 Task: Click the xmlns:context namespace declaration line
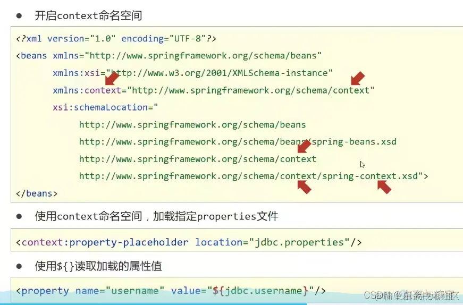pos(214,90)
